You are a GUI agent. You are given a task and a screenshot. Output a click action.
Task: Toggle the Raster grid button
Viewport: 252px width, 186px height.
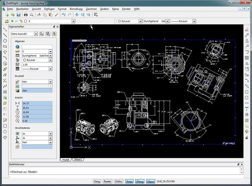(108, 181)
